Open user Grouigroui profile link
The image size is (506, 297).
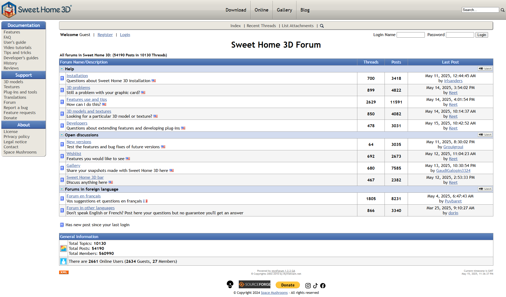coord(453,147)
